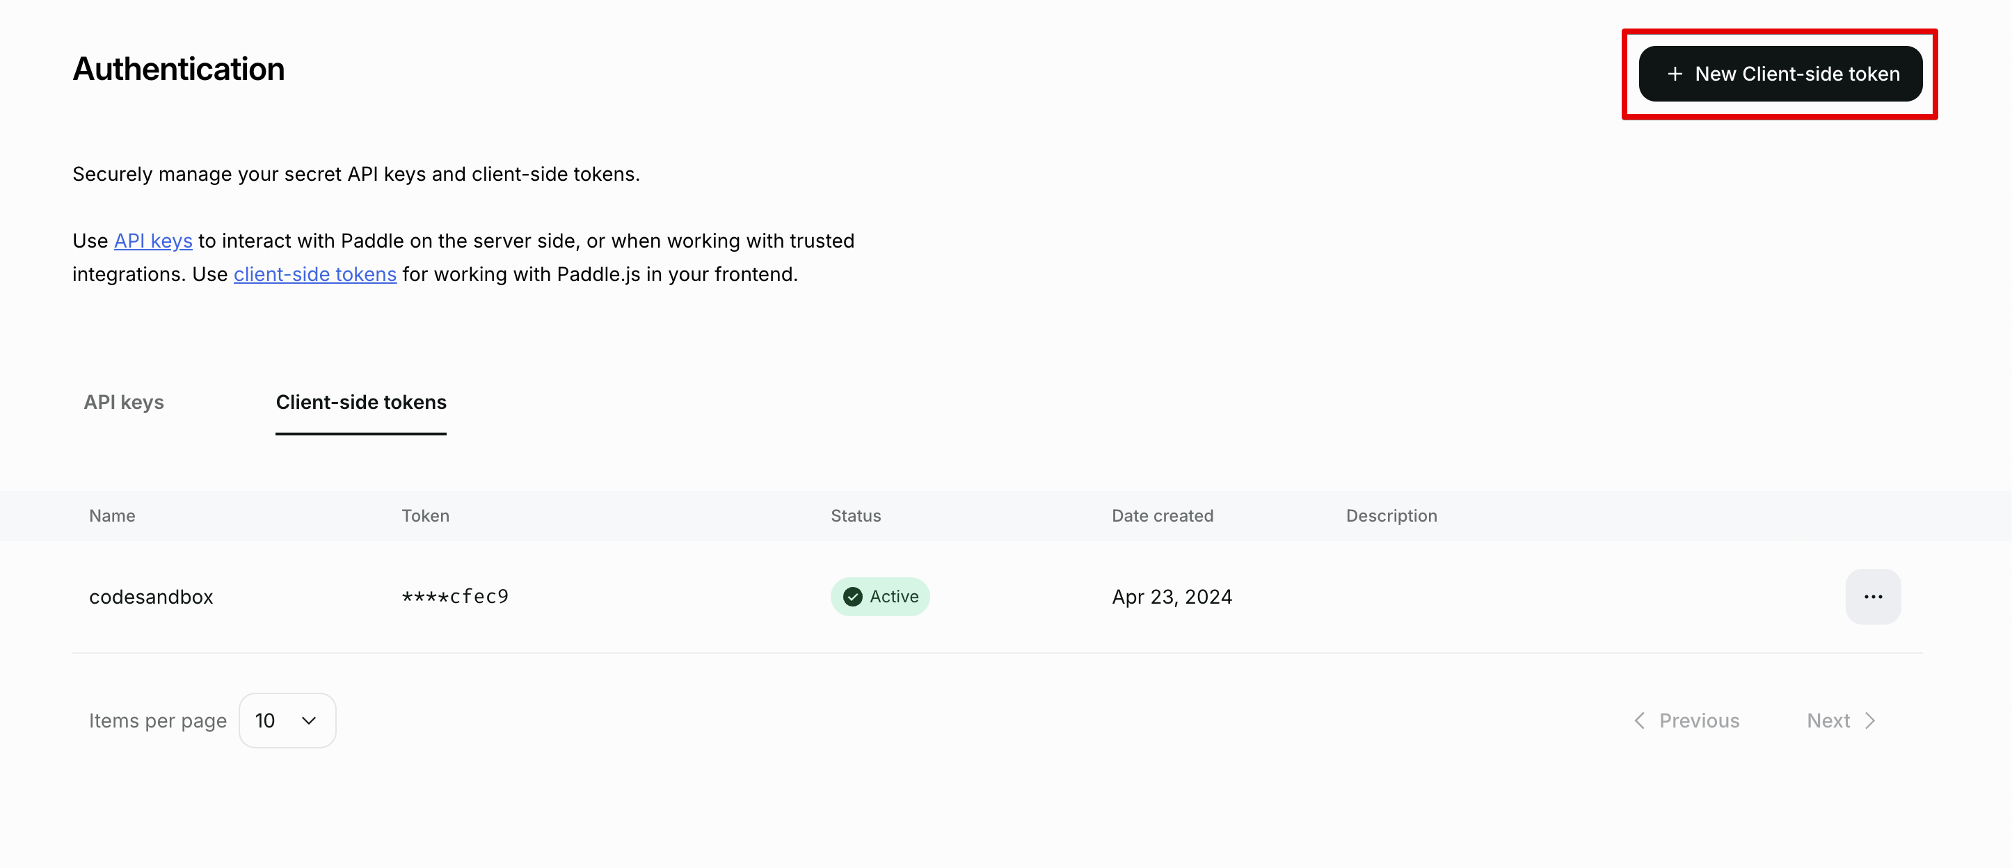Screen dimensions: 2012x868
Task: Expand the items per page dropdown
Action: point(287,721)
